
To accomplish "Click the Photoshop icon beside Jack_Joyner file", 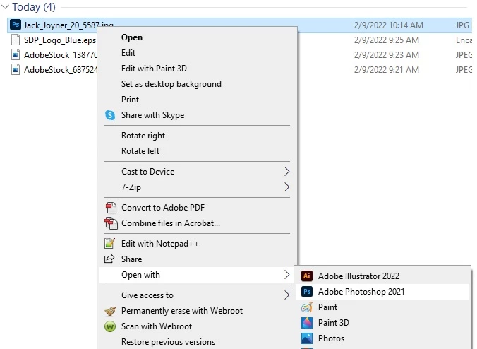I will [16, 25].
